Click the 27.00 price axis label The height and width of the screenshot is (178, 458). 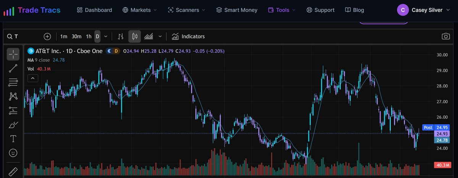pos(442,102)
